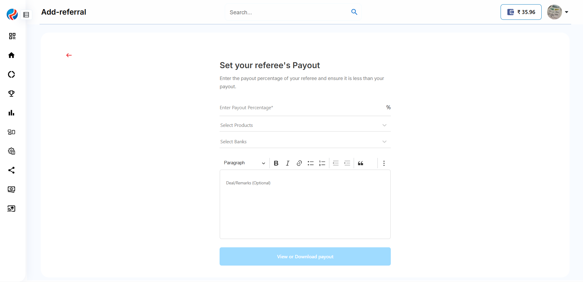The image size is (583, 282).
Task: Expand the Select Products dropdown
Action: (305, 125)
